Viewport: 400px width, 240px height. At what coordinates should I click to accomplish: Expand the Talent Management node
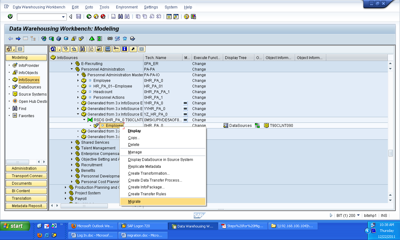click(72, 148)
